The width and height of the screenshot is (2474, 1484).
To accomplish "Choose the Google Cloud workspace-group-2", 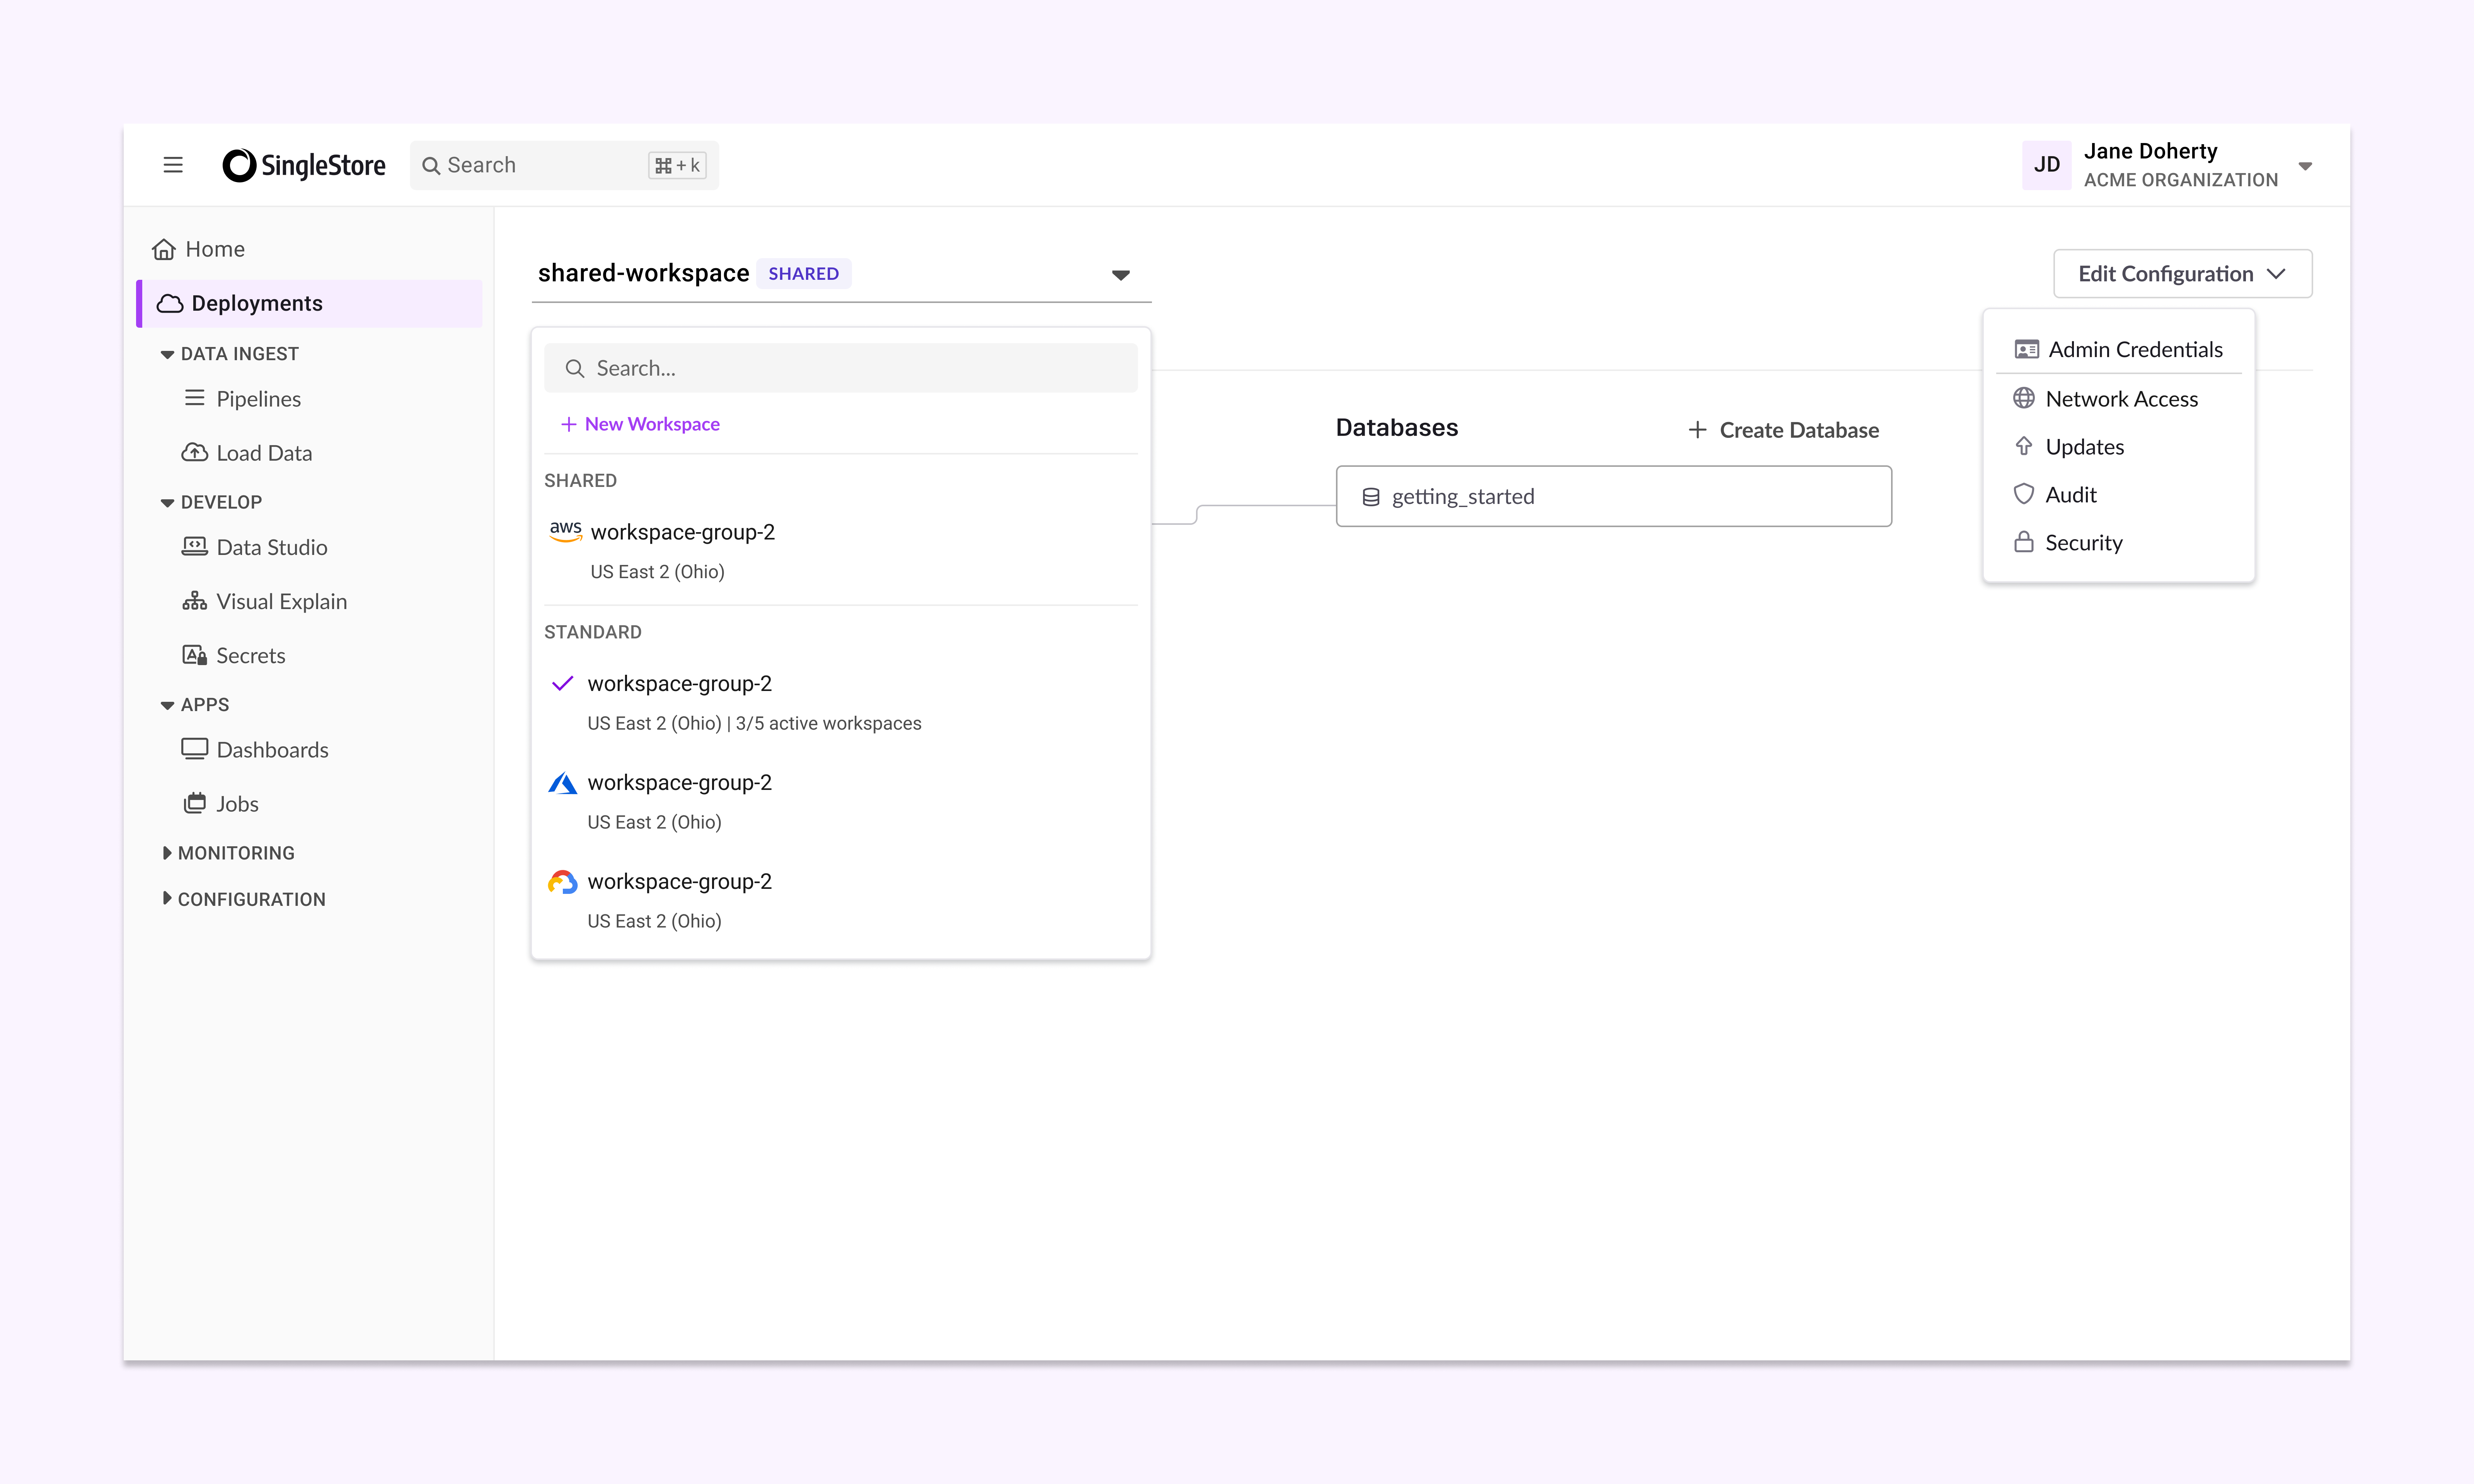I will pyautogui.click(x=679, y=881).
